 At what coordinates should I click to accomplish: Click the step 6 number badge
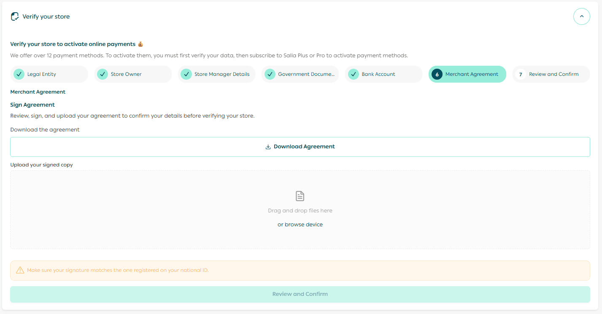pos(437,74)
